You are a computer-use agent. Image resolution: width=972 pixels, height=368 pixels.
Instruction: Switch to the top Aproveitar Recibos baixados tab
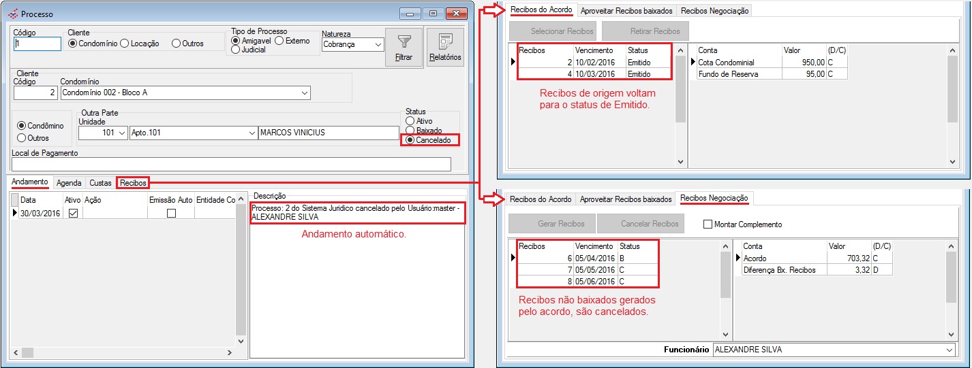click(626, 11)
